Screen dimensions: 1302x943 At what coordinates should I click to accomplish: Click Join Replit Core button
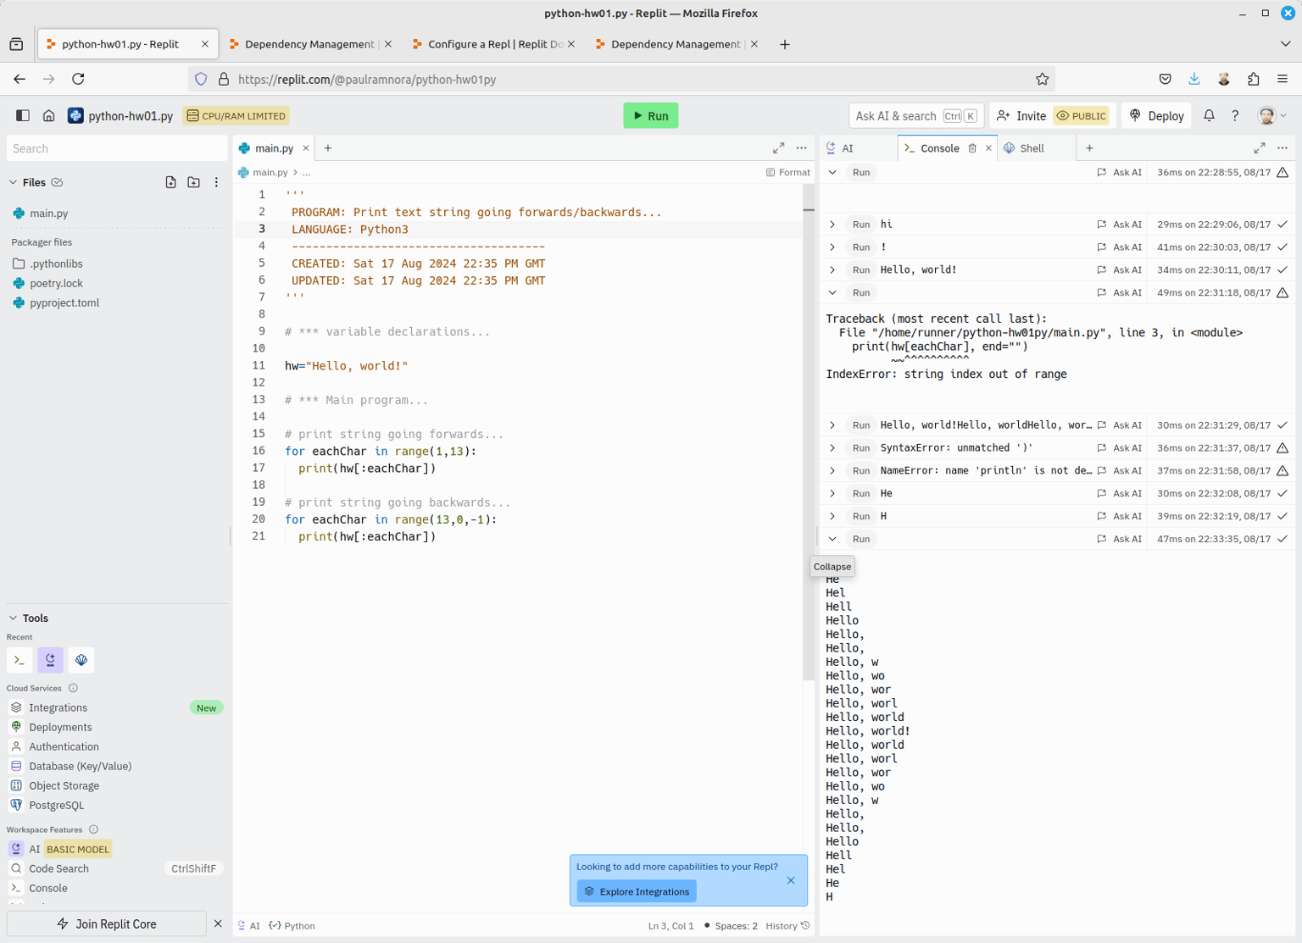(107, 924)
